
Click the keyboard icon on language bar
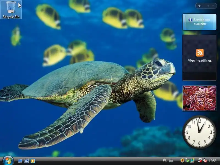coord(171,161)
